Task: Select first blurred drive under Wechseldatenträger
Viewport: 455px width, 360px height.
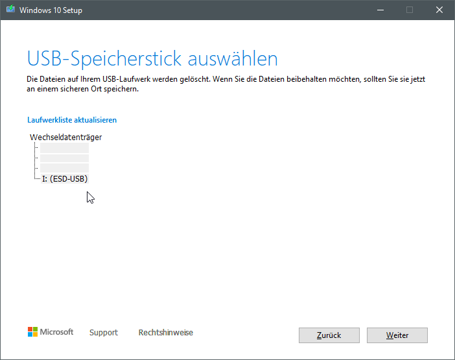Action: (64, 149)
